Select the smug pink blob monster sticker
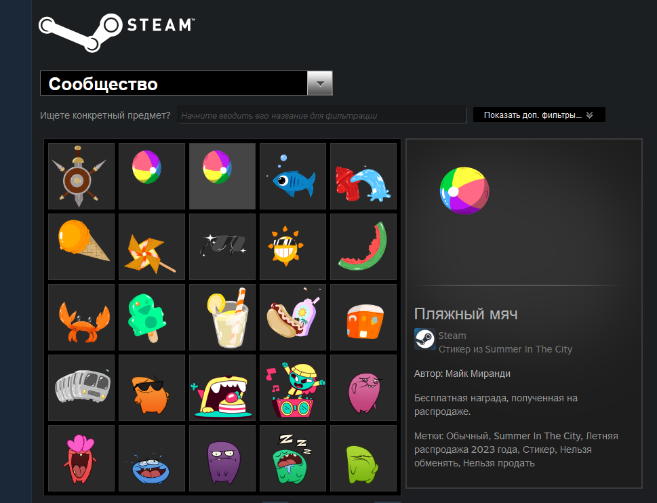 tap(363, 388)
